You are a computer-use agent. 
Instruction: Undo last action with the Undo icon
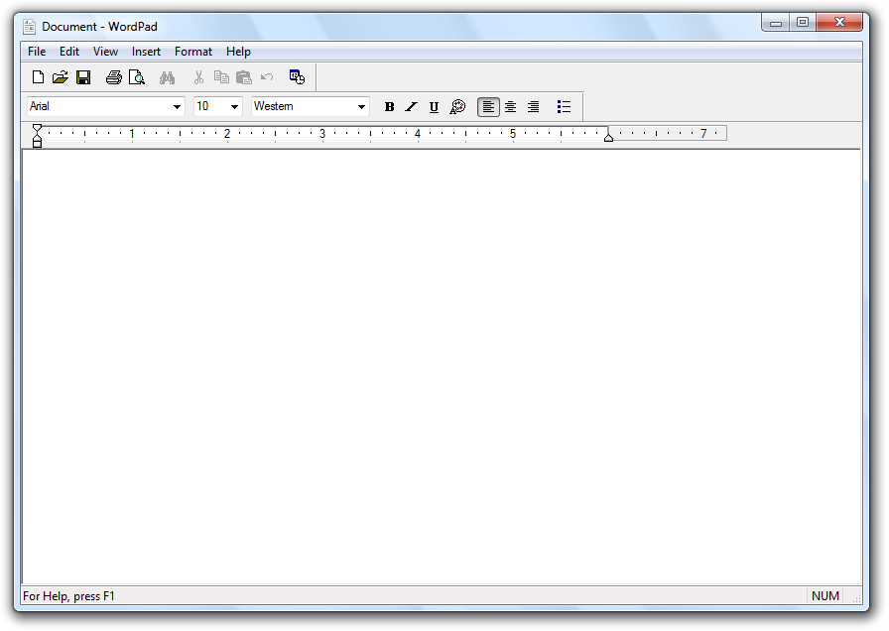point(267,77)
